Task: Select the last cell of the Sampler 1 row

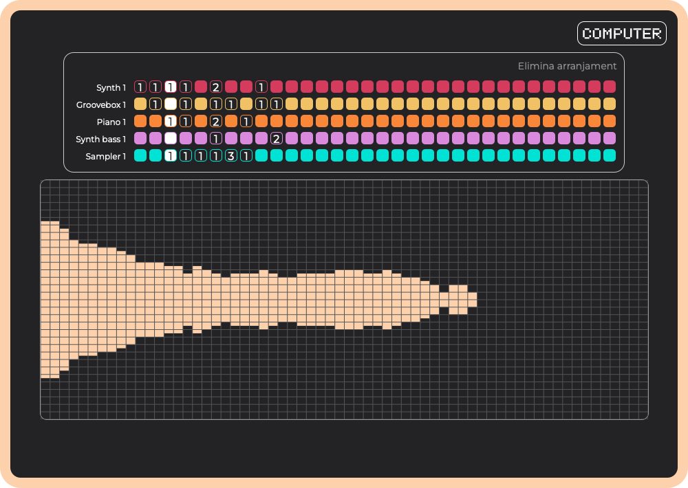Action: pos(610,156)
